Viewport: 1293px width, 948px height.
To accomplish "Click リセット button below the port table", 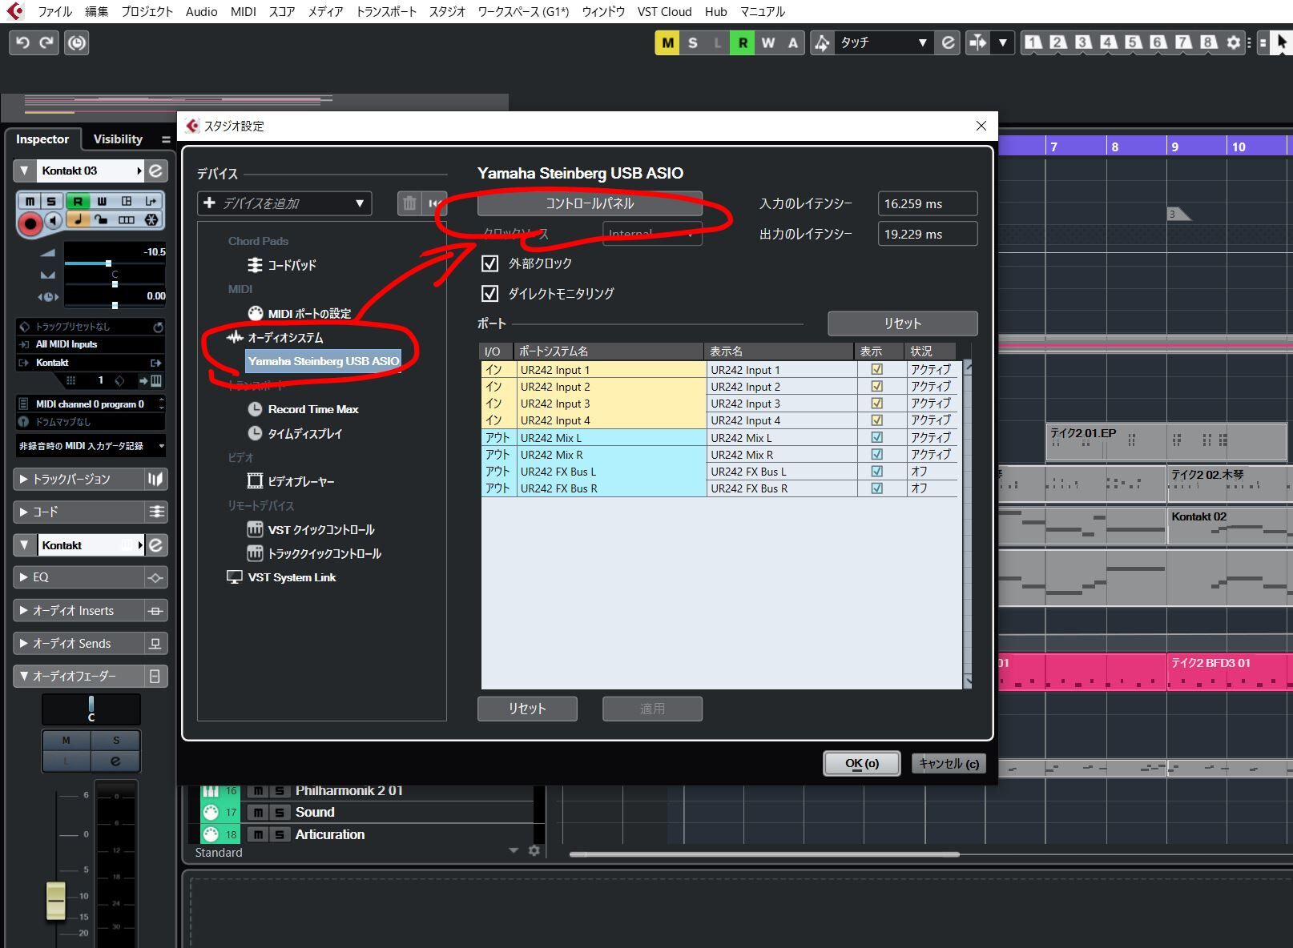I will (x=527, y=709).
